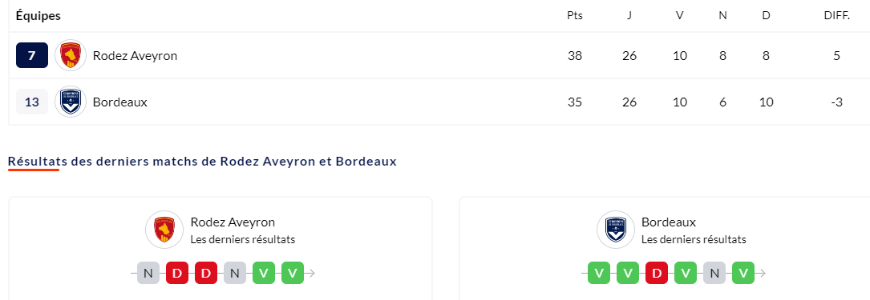Select Bordeaux's grey N draw badge
Screen dimensions: 870x300
point(714,273)
